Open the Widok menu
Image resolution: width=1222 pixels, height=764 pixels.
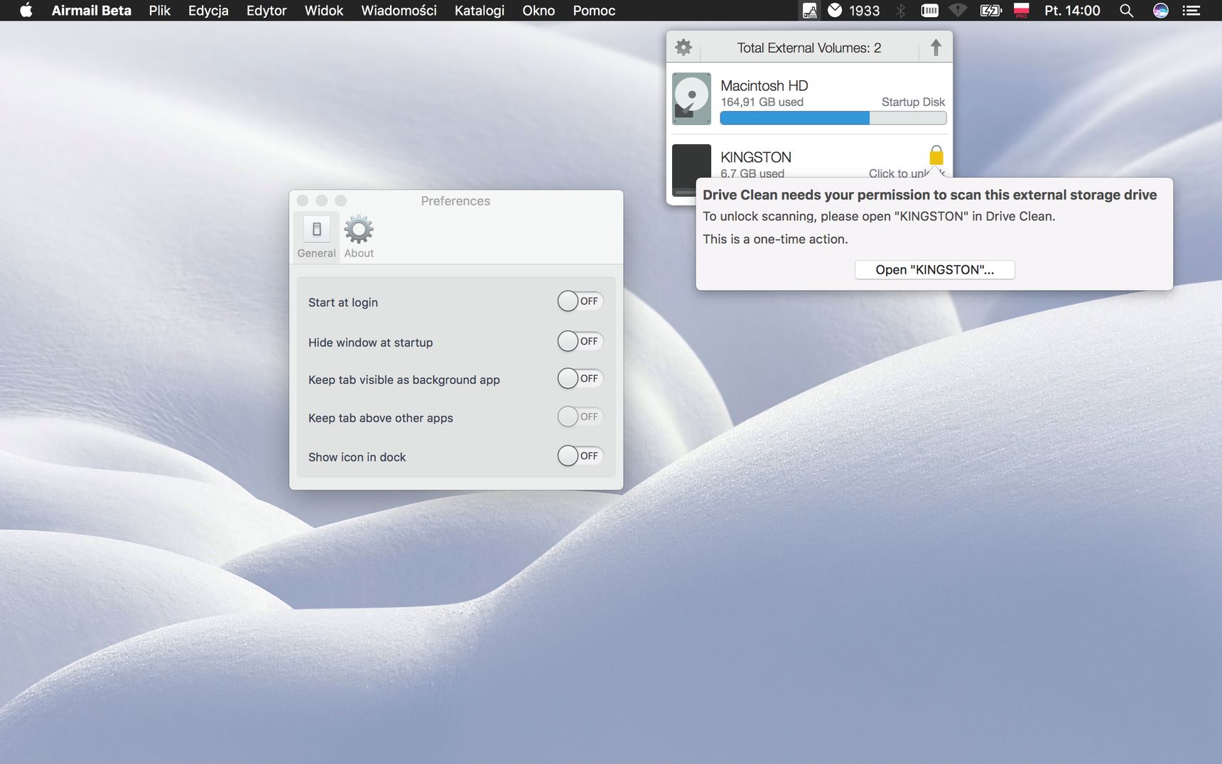tap(324, 11)
